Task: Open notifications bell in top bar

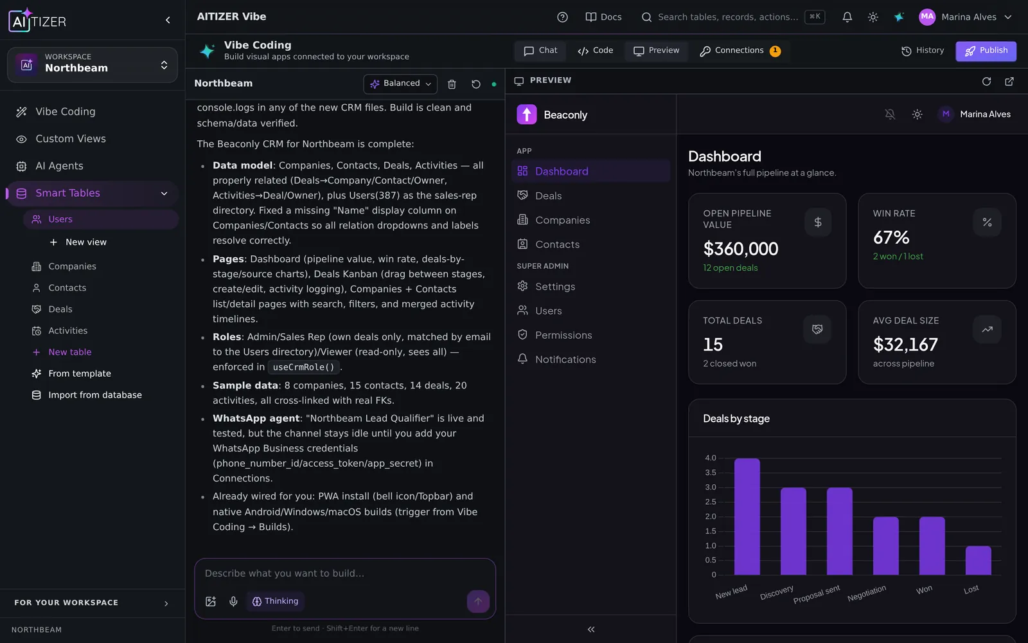Action: point(847,17)
